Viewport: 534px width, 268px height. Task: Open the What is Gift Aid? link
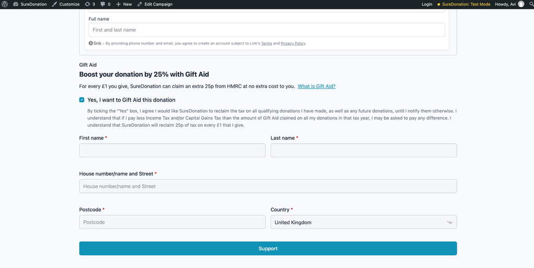coord(317,87)
